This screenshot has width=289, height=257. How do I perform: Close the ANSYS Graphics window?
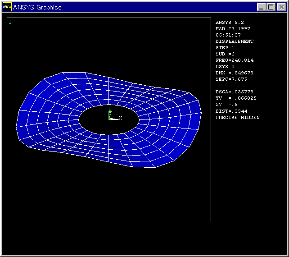(x=280, y=7)
